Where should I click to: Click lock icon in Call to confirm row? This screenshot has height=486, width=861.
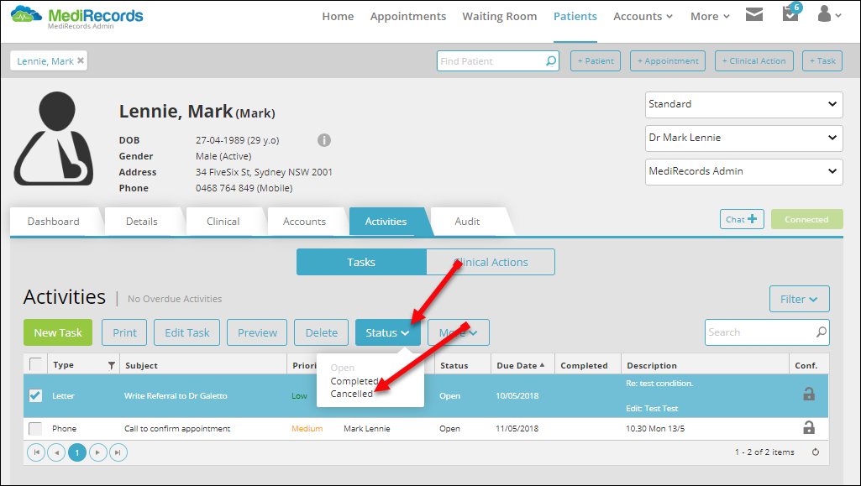coord(809,427)
